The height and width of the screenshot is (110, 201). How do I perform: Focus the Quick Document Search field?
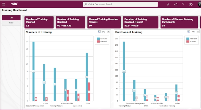[120, 4]
